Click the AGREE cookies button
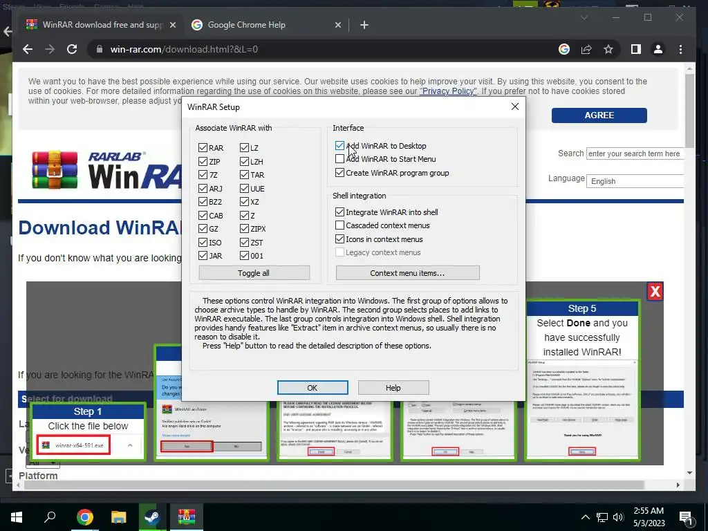Image resolution: width=708 pixels, height=531 pixels. [x=599, y=115]
